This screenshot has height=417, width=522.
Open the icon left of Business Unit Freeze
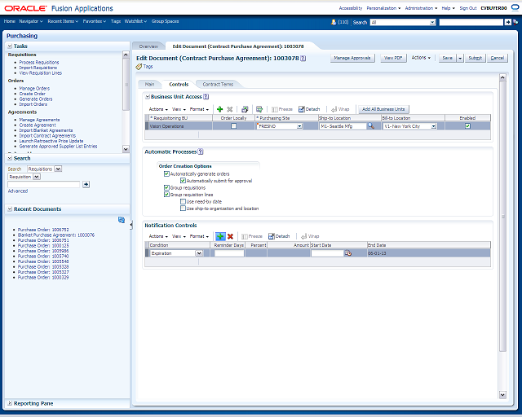point(259,109)
